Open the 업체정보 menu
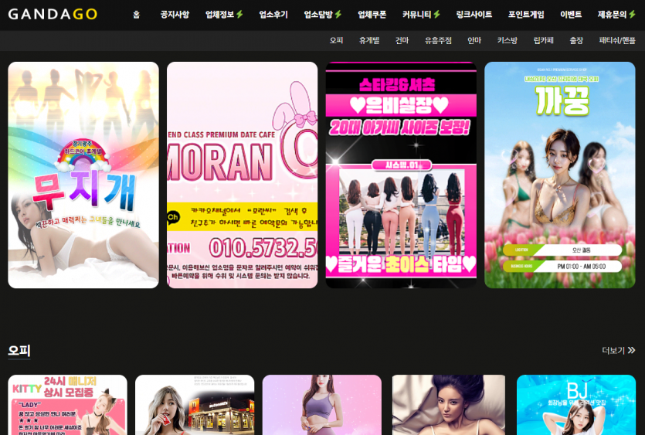Viewport: 645px width, 435px height. tap(220, 15)
